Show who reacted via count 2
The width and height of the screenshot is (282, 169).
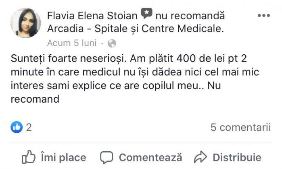(x=29, y=128)
